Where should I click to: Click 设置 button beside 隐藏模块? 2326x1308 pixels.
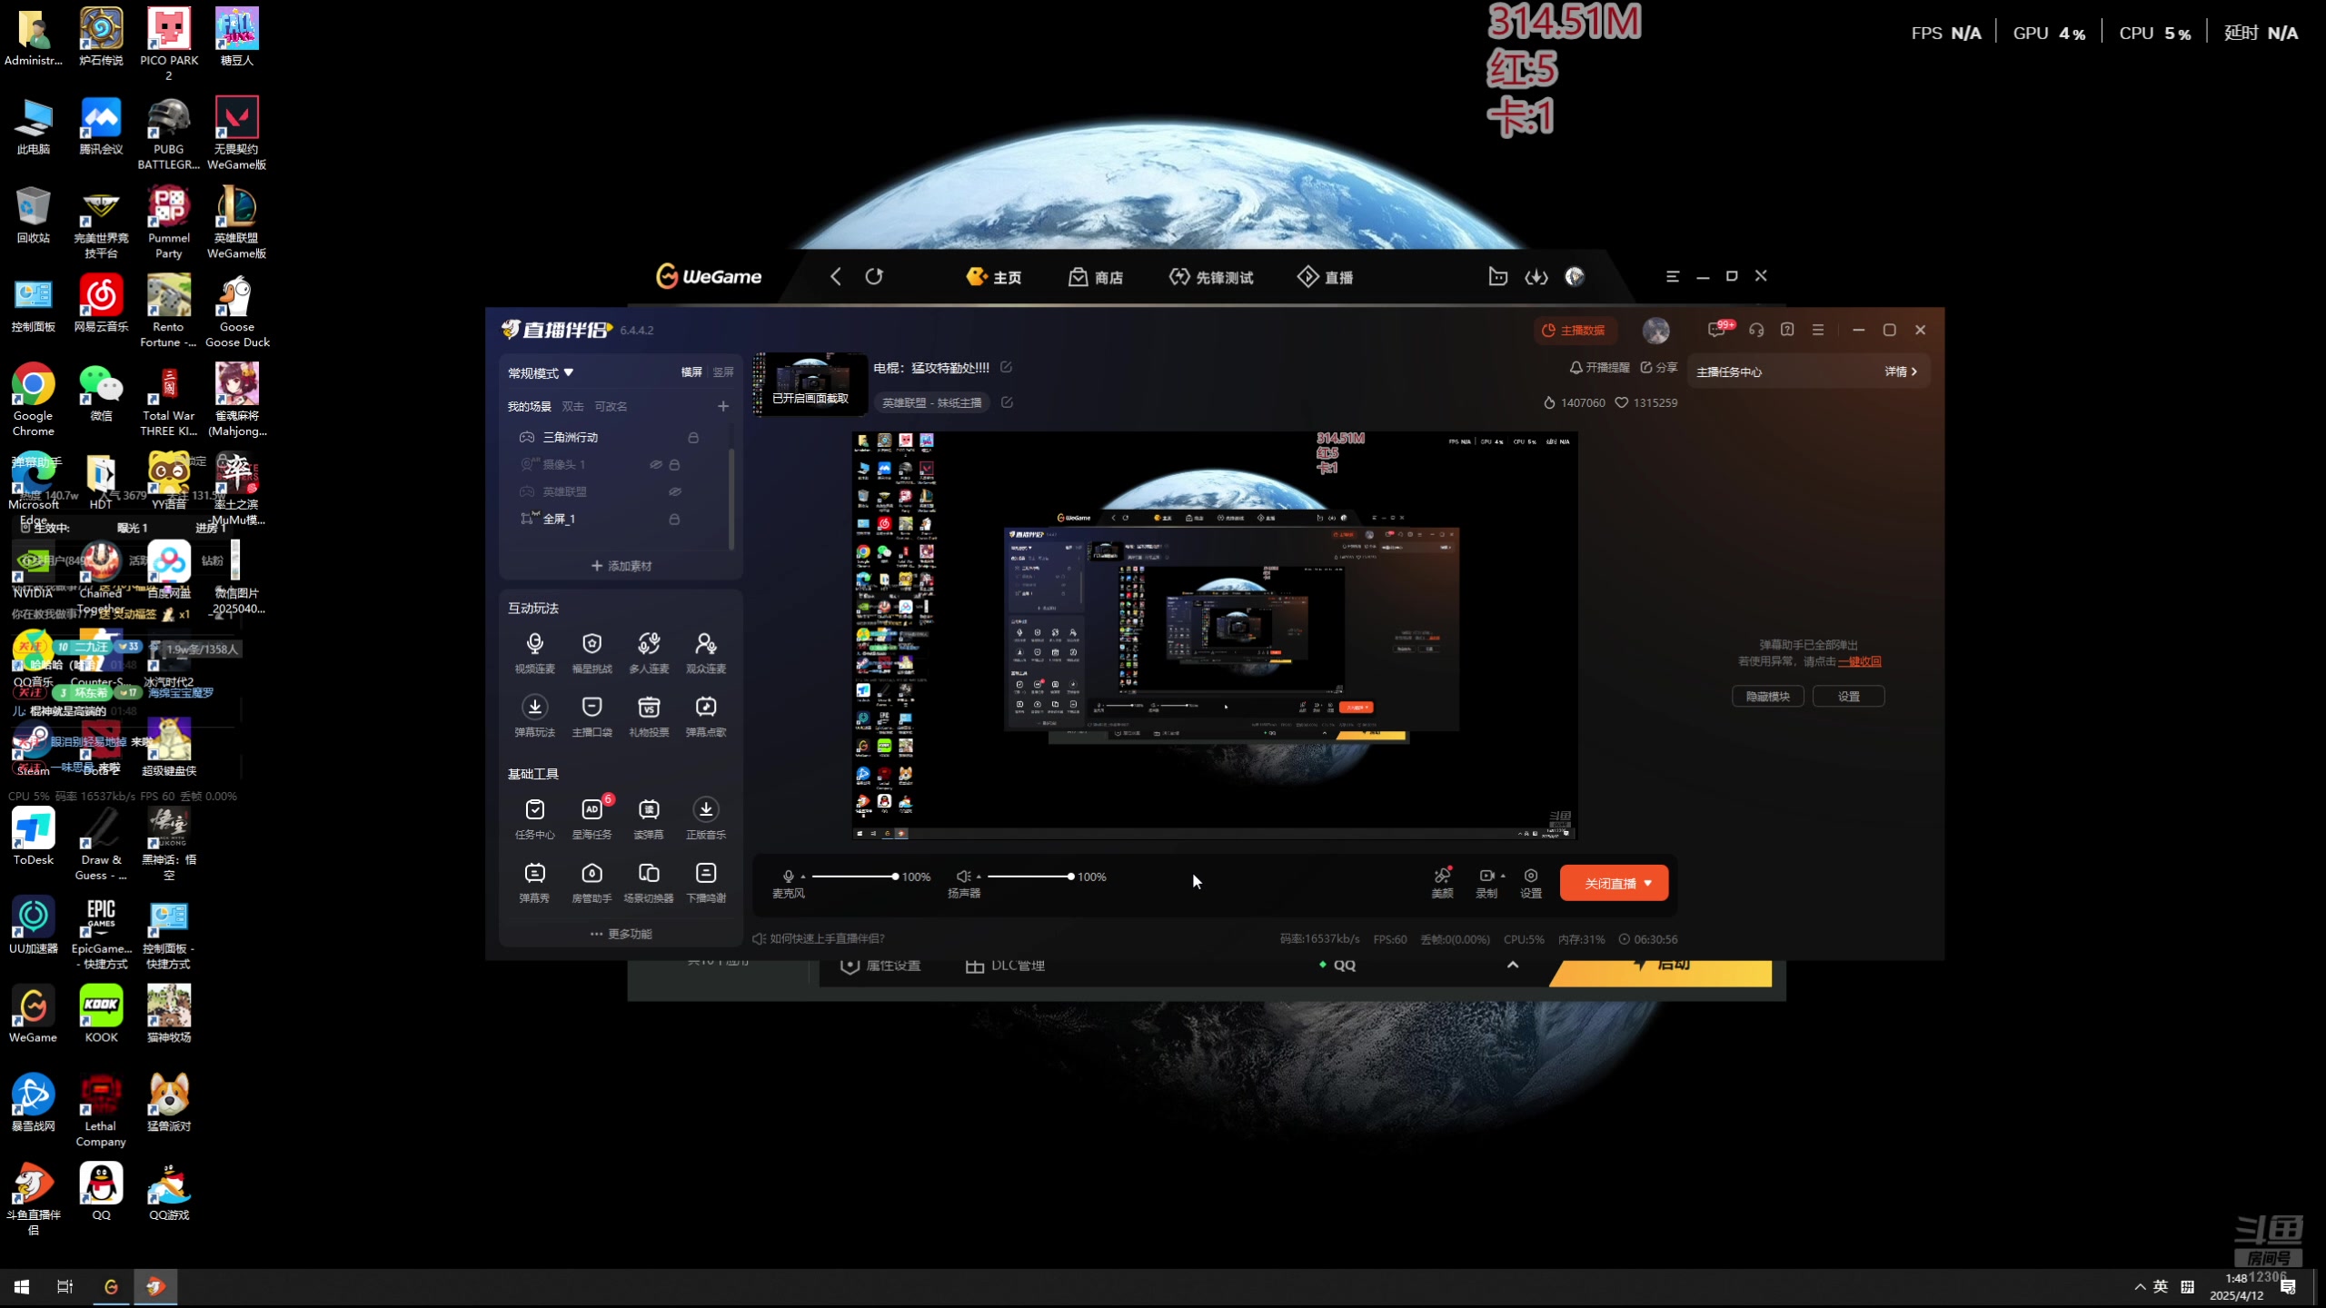[x=1848, y=697]
